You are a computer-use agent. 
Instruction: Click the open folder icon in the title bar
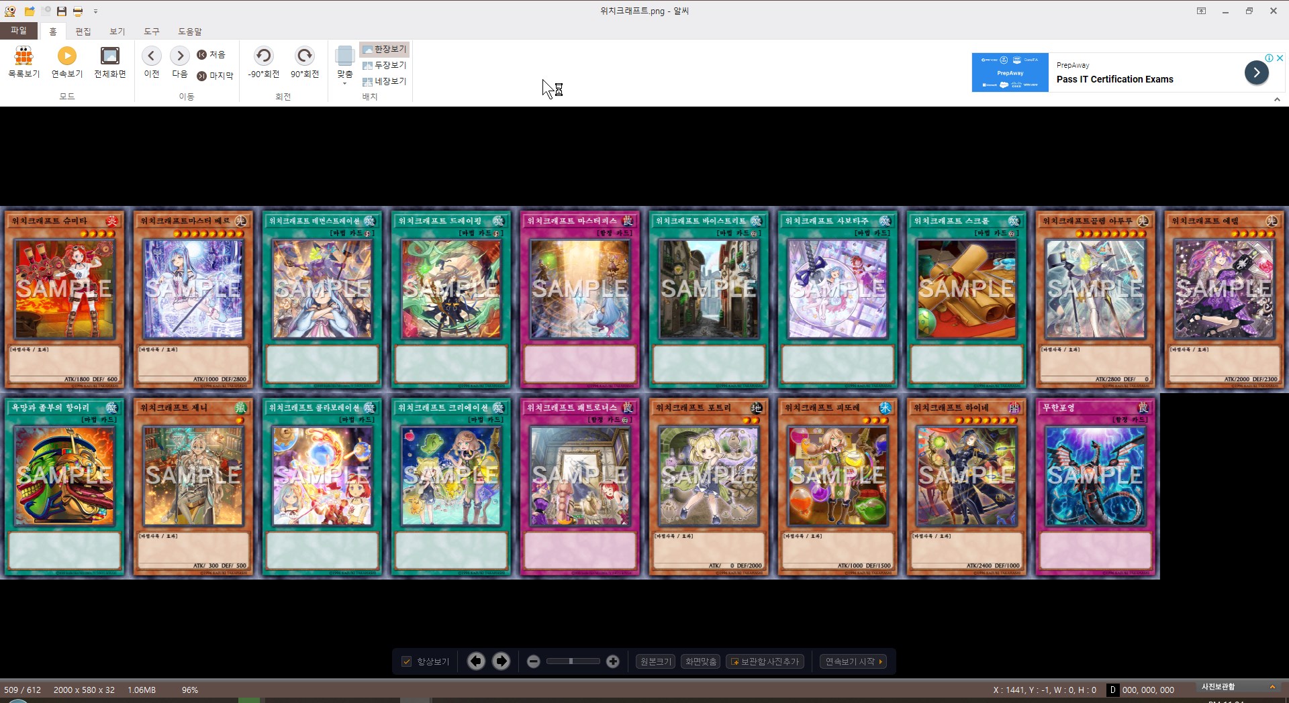[30, 11]
